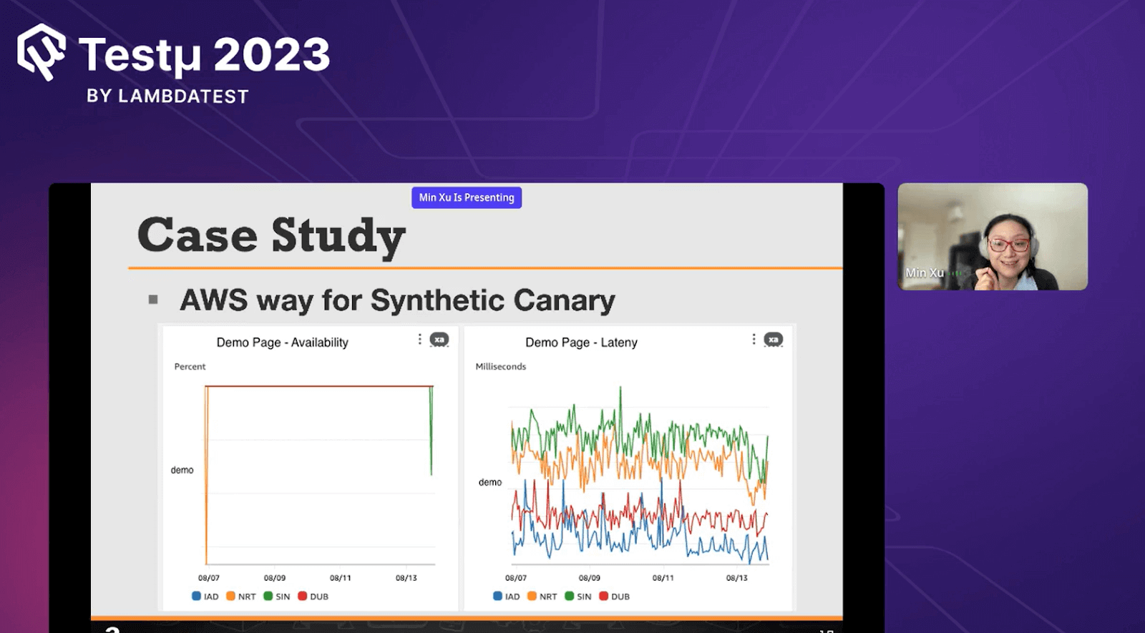This screenshot has width=1145, height=633.
Task: Click the 08/07 date on Availability chart
Action: click(209, 578)
